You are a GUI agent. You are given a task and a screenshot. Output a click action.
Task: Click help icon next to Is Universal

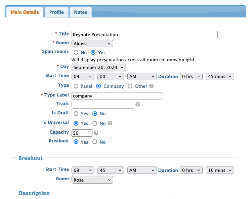point(110,123)
